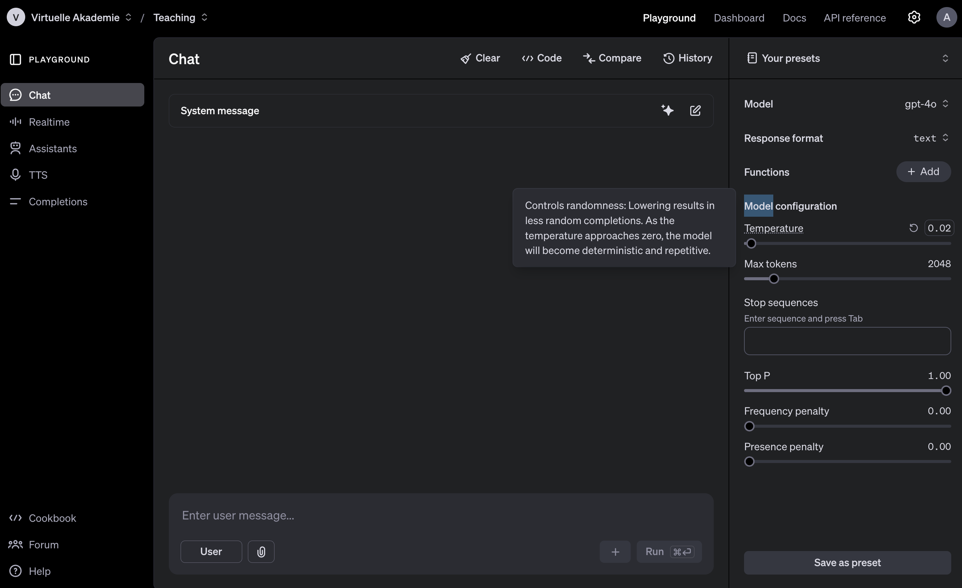Click Add next to Functions
962x588 pixels.
923,172
